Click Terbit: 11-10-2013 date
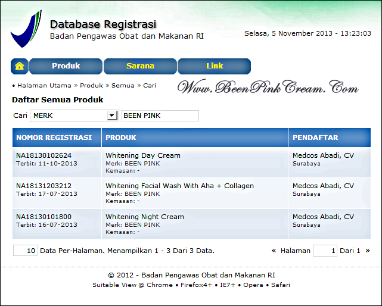This screenshot has width=382, height=306. 46,163
